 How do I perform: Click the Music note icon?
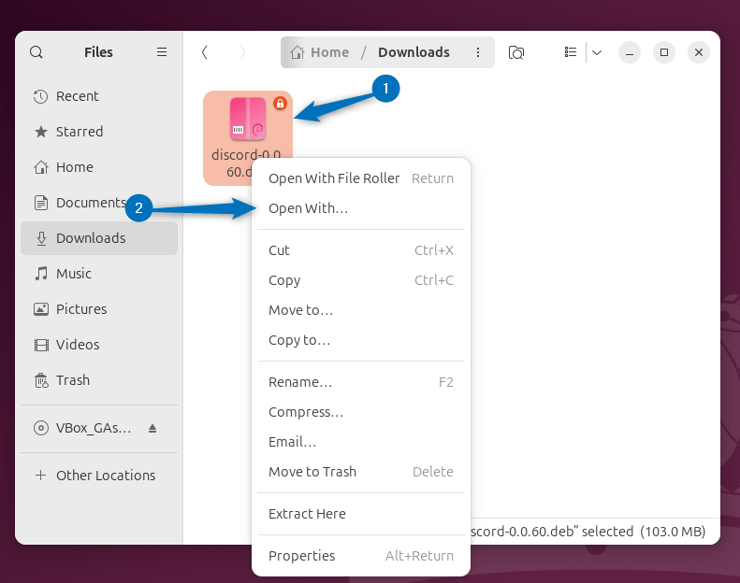point(41,274)
